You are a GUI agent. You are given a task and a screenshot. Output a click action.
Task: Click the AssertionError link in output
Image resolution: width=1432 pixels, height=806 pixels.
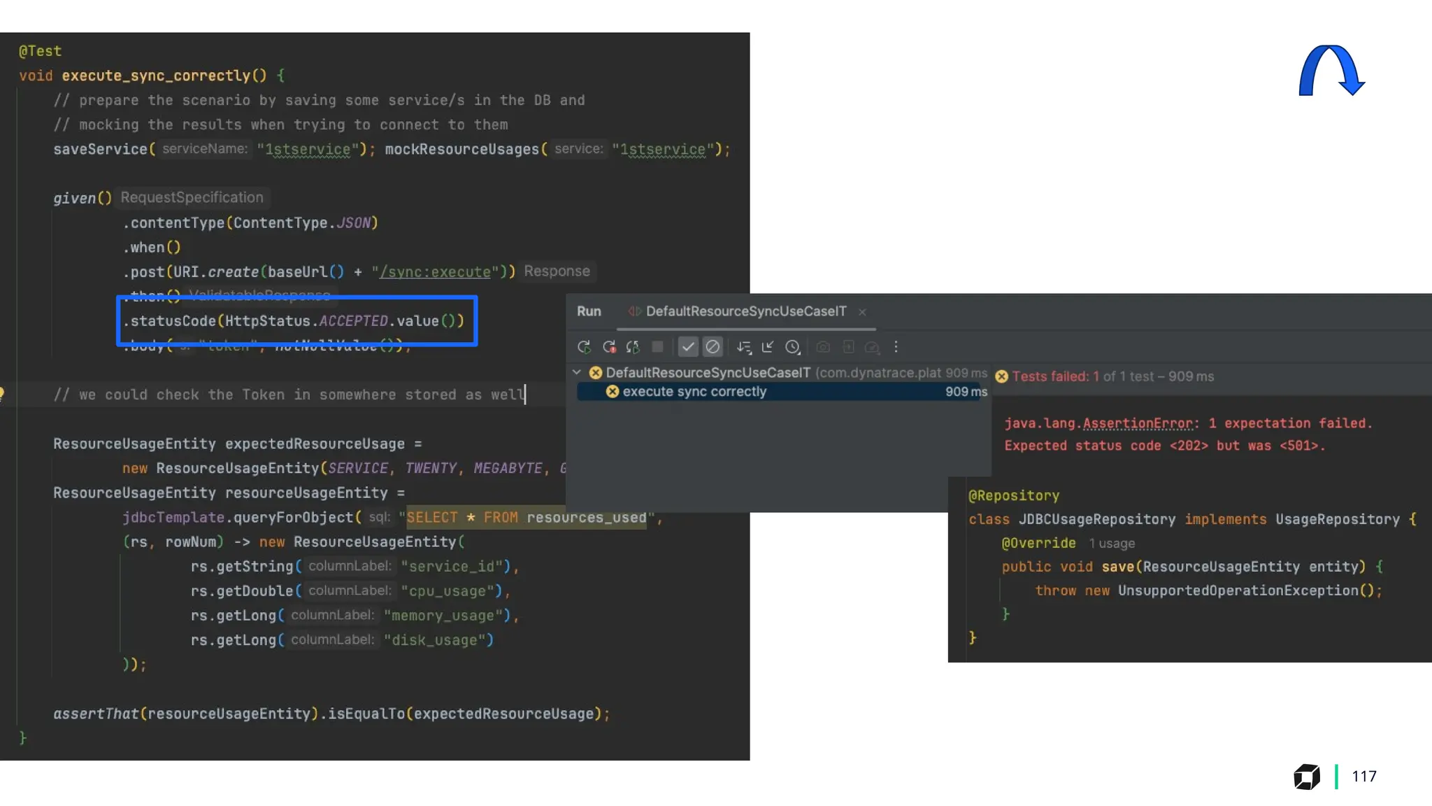click(x=1138, y=423)
